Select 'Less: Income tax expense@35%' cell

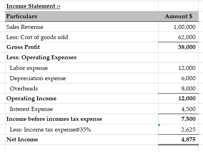pos(82,129)
